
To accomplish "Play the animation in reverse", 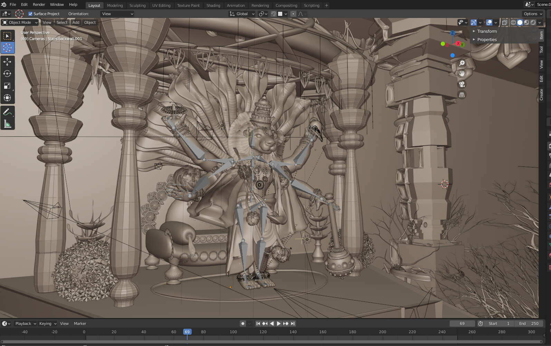I will click(272, 324).
